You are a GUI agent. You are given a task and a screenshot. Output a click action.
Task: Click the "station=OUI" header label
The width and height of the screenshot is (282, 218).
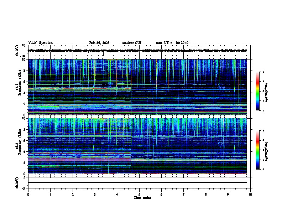(x=132, y=43)
